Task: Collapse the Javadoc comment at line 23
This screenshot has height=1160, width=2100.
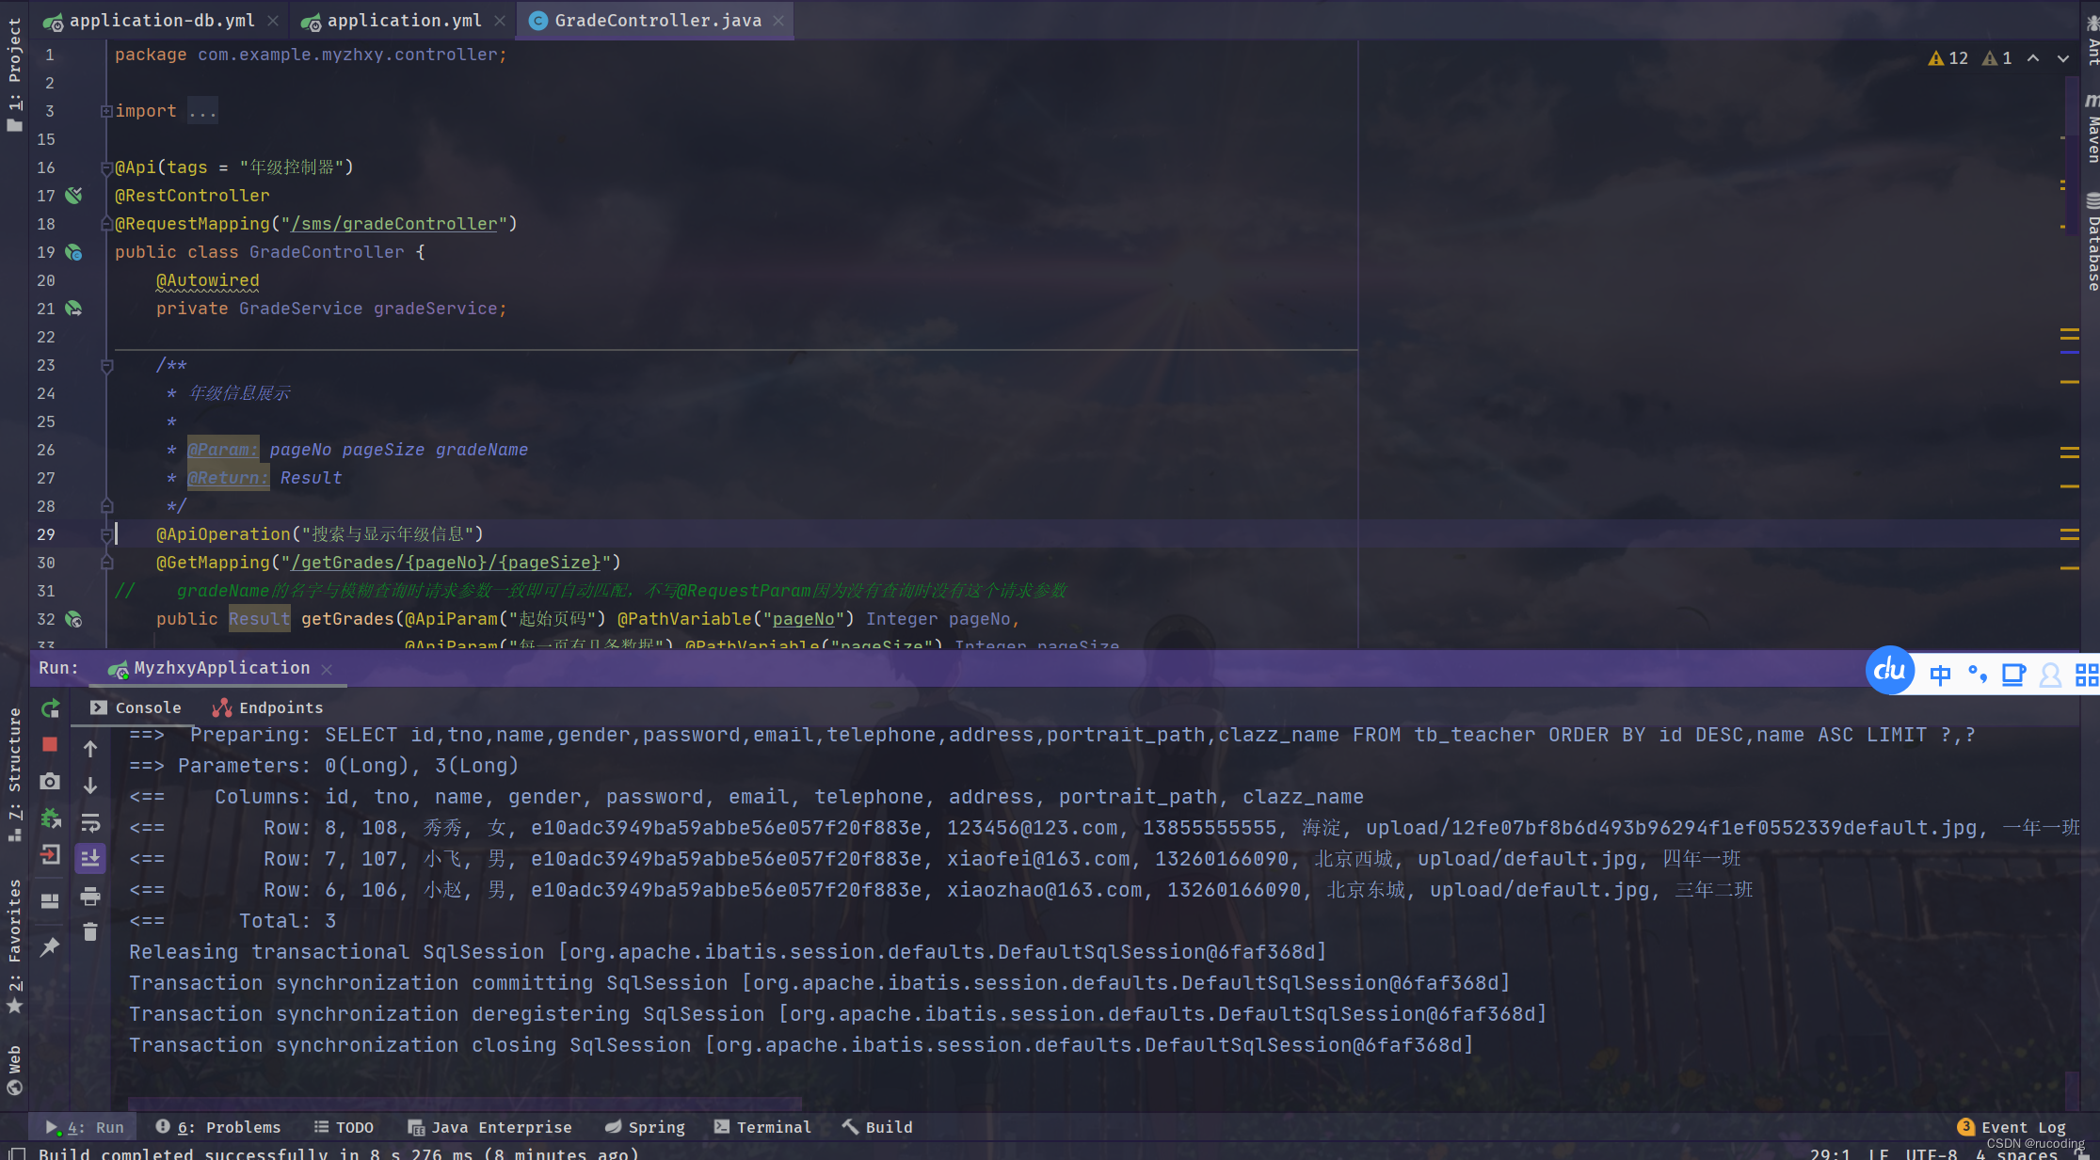Action: click(106, 365)
